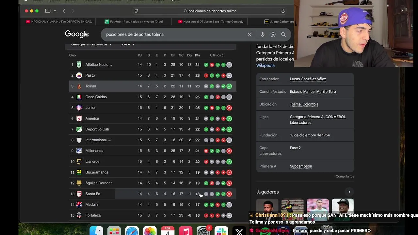Start voice search with the microphone icon
This screenshot has height=235, width=418.
[x=262, y=34]
